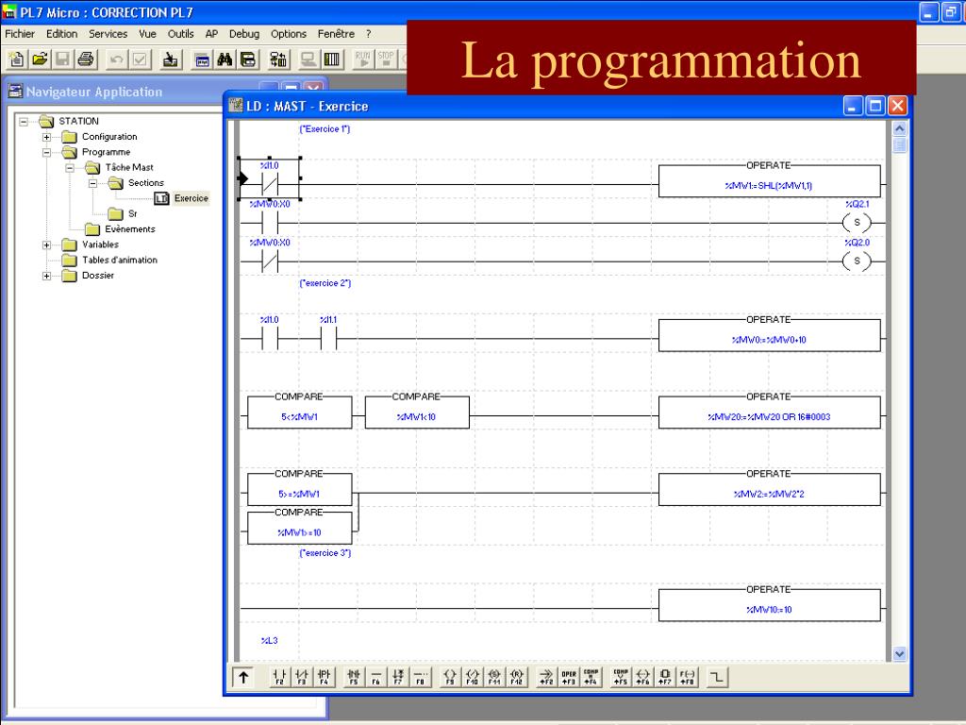Collapse the Tâche Mast node
The height and width of the screenshot is (725, 966).
pyautogui.click(x=70, y=168)
